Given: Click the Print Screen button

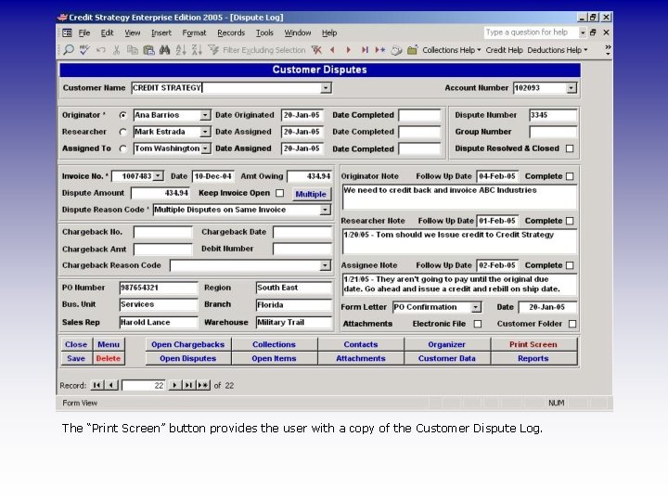Looking at the screenshot, I should tap(533, 344).
